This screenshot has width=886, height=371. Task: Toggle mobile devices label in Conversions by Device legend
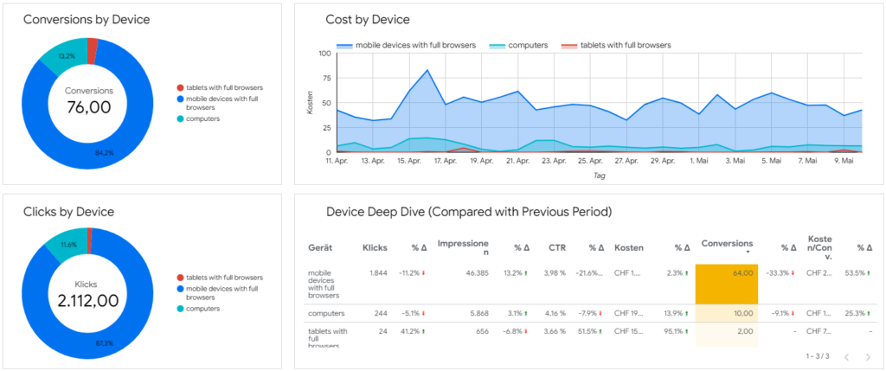pyautogui.click(x=221, y=103)
